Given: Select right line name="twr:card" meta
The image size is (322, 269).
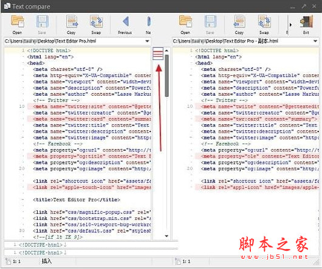Looking at the screenshot, I should click(x=257, y=119).
